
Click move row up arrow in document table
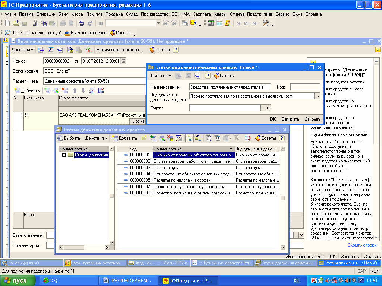tap(75, 91)
